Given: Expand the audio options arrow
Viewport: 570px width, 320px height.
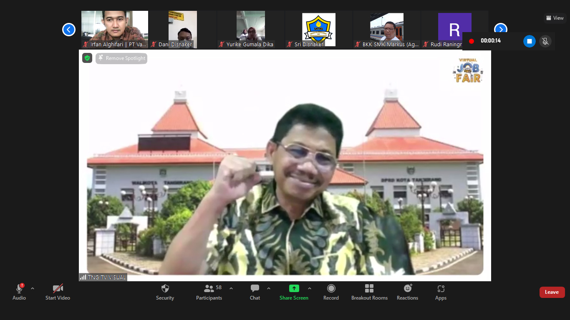Looking at the screenshot, I should [x=33, y=288].
